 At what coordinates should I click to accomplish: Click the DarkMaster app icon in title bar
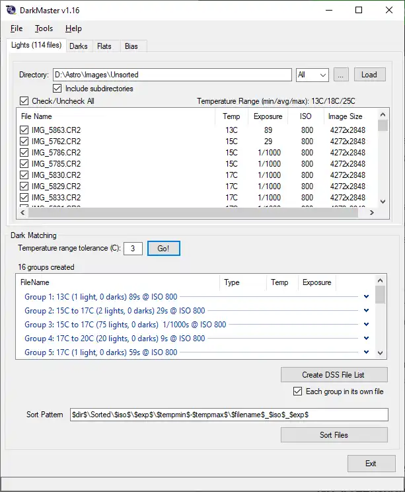[11, 10]
